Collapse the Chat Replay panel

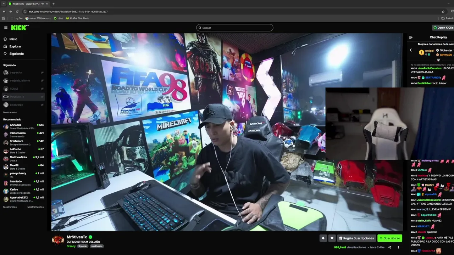(x=411, y=37)
